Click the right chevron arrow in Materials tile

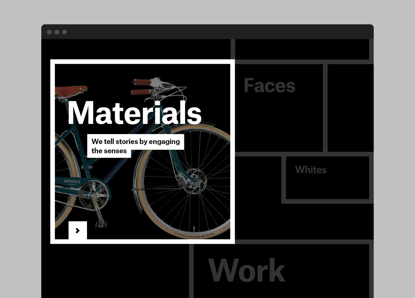tap(78, 231)
